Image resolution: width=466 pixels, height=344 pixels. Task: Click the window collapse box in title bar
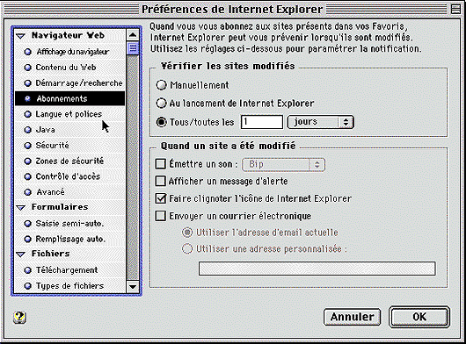coord(455,9)
